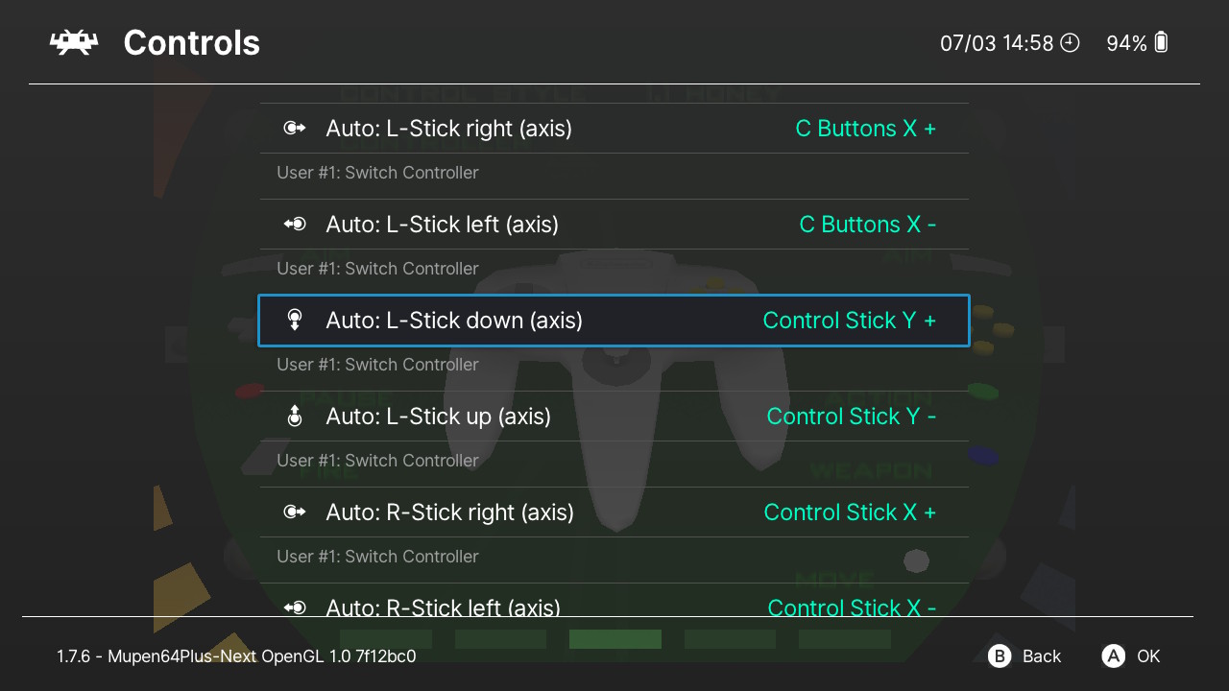Click the R-Stick left axis icon
1229x691 pixels.
[x=295, y=608]
